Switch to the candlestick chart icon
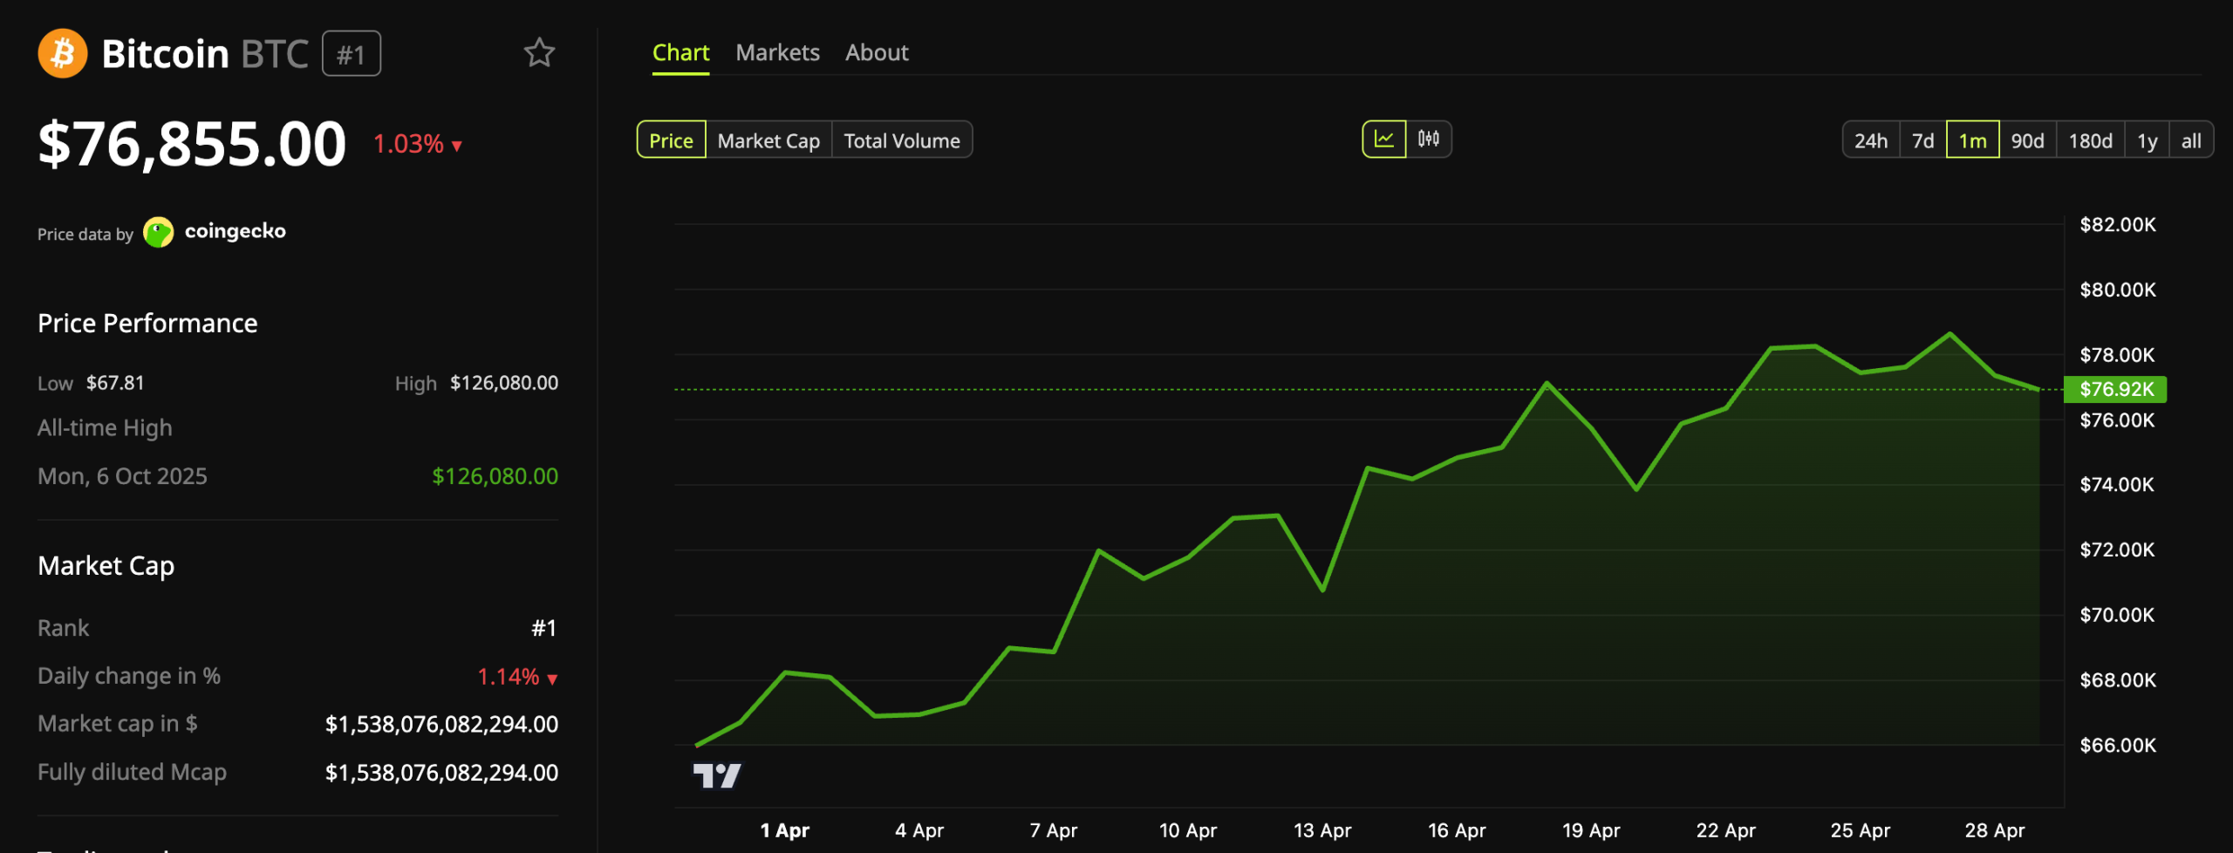The width and height of the screenshot is (2233, 853). [1429, 139]
